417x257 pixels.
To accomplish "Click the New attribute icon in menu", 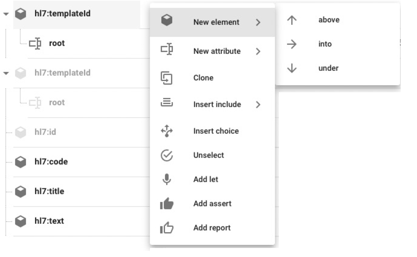I will pyautogui.click(x=166, y=49).
